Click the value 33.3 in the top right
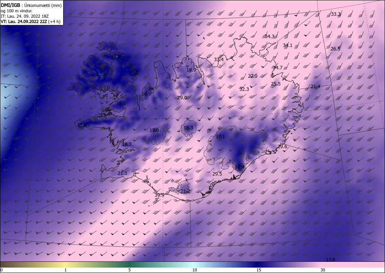Image resolution: width=385 pixels, height=273 pixels. (336, 14)
